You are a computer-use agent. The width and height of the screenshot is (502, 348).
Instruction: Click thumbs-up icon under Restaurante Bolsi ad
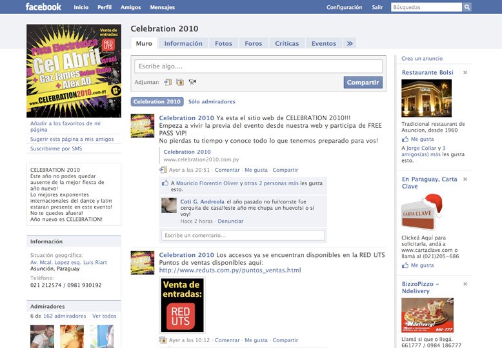[x=405, y=139]
